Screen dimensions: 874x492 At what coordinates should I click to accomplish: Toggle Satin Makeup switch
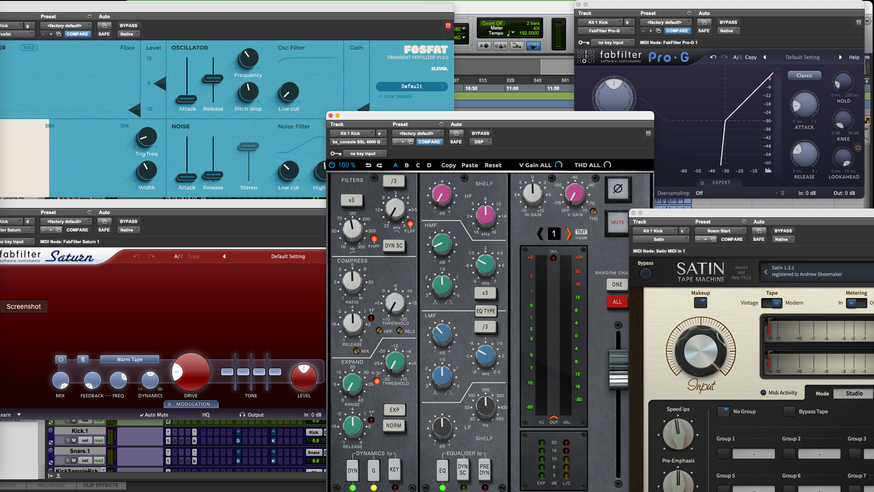coord(701,303)
